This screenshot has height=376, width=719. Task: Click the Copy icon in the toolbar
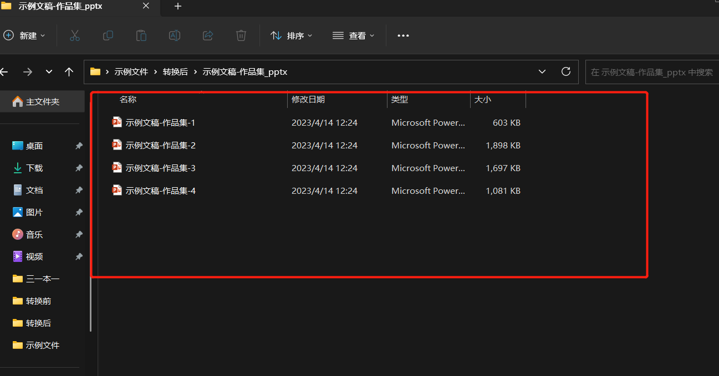point(108,35)
